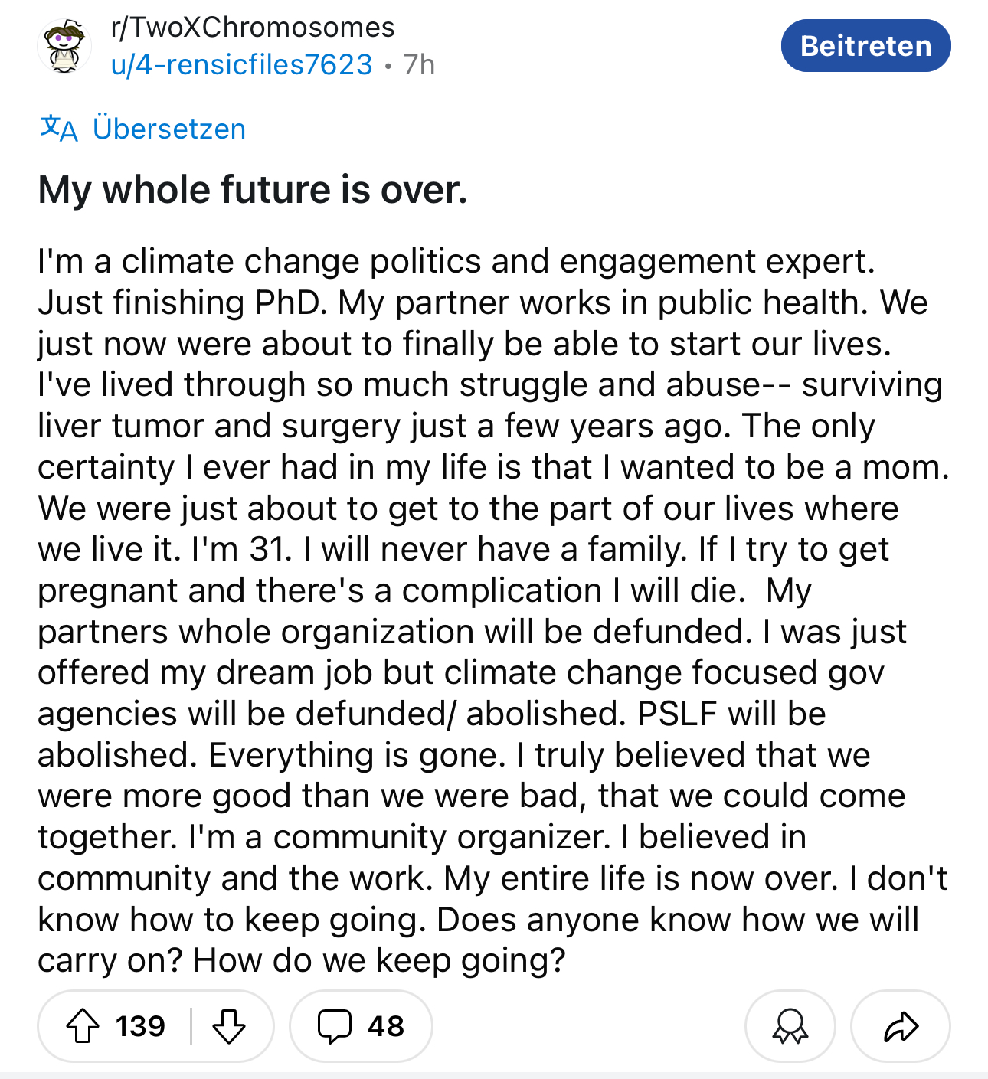Open the r/TwoXChromosomes community avatar

(64, 47)
